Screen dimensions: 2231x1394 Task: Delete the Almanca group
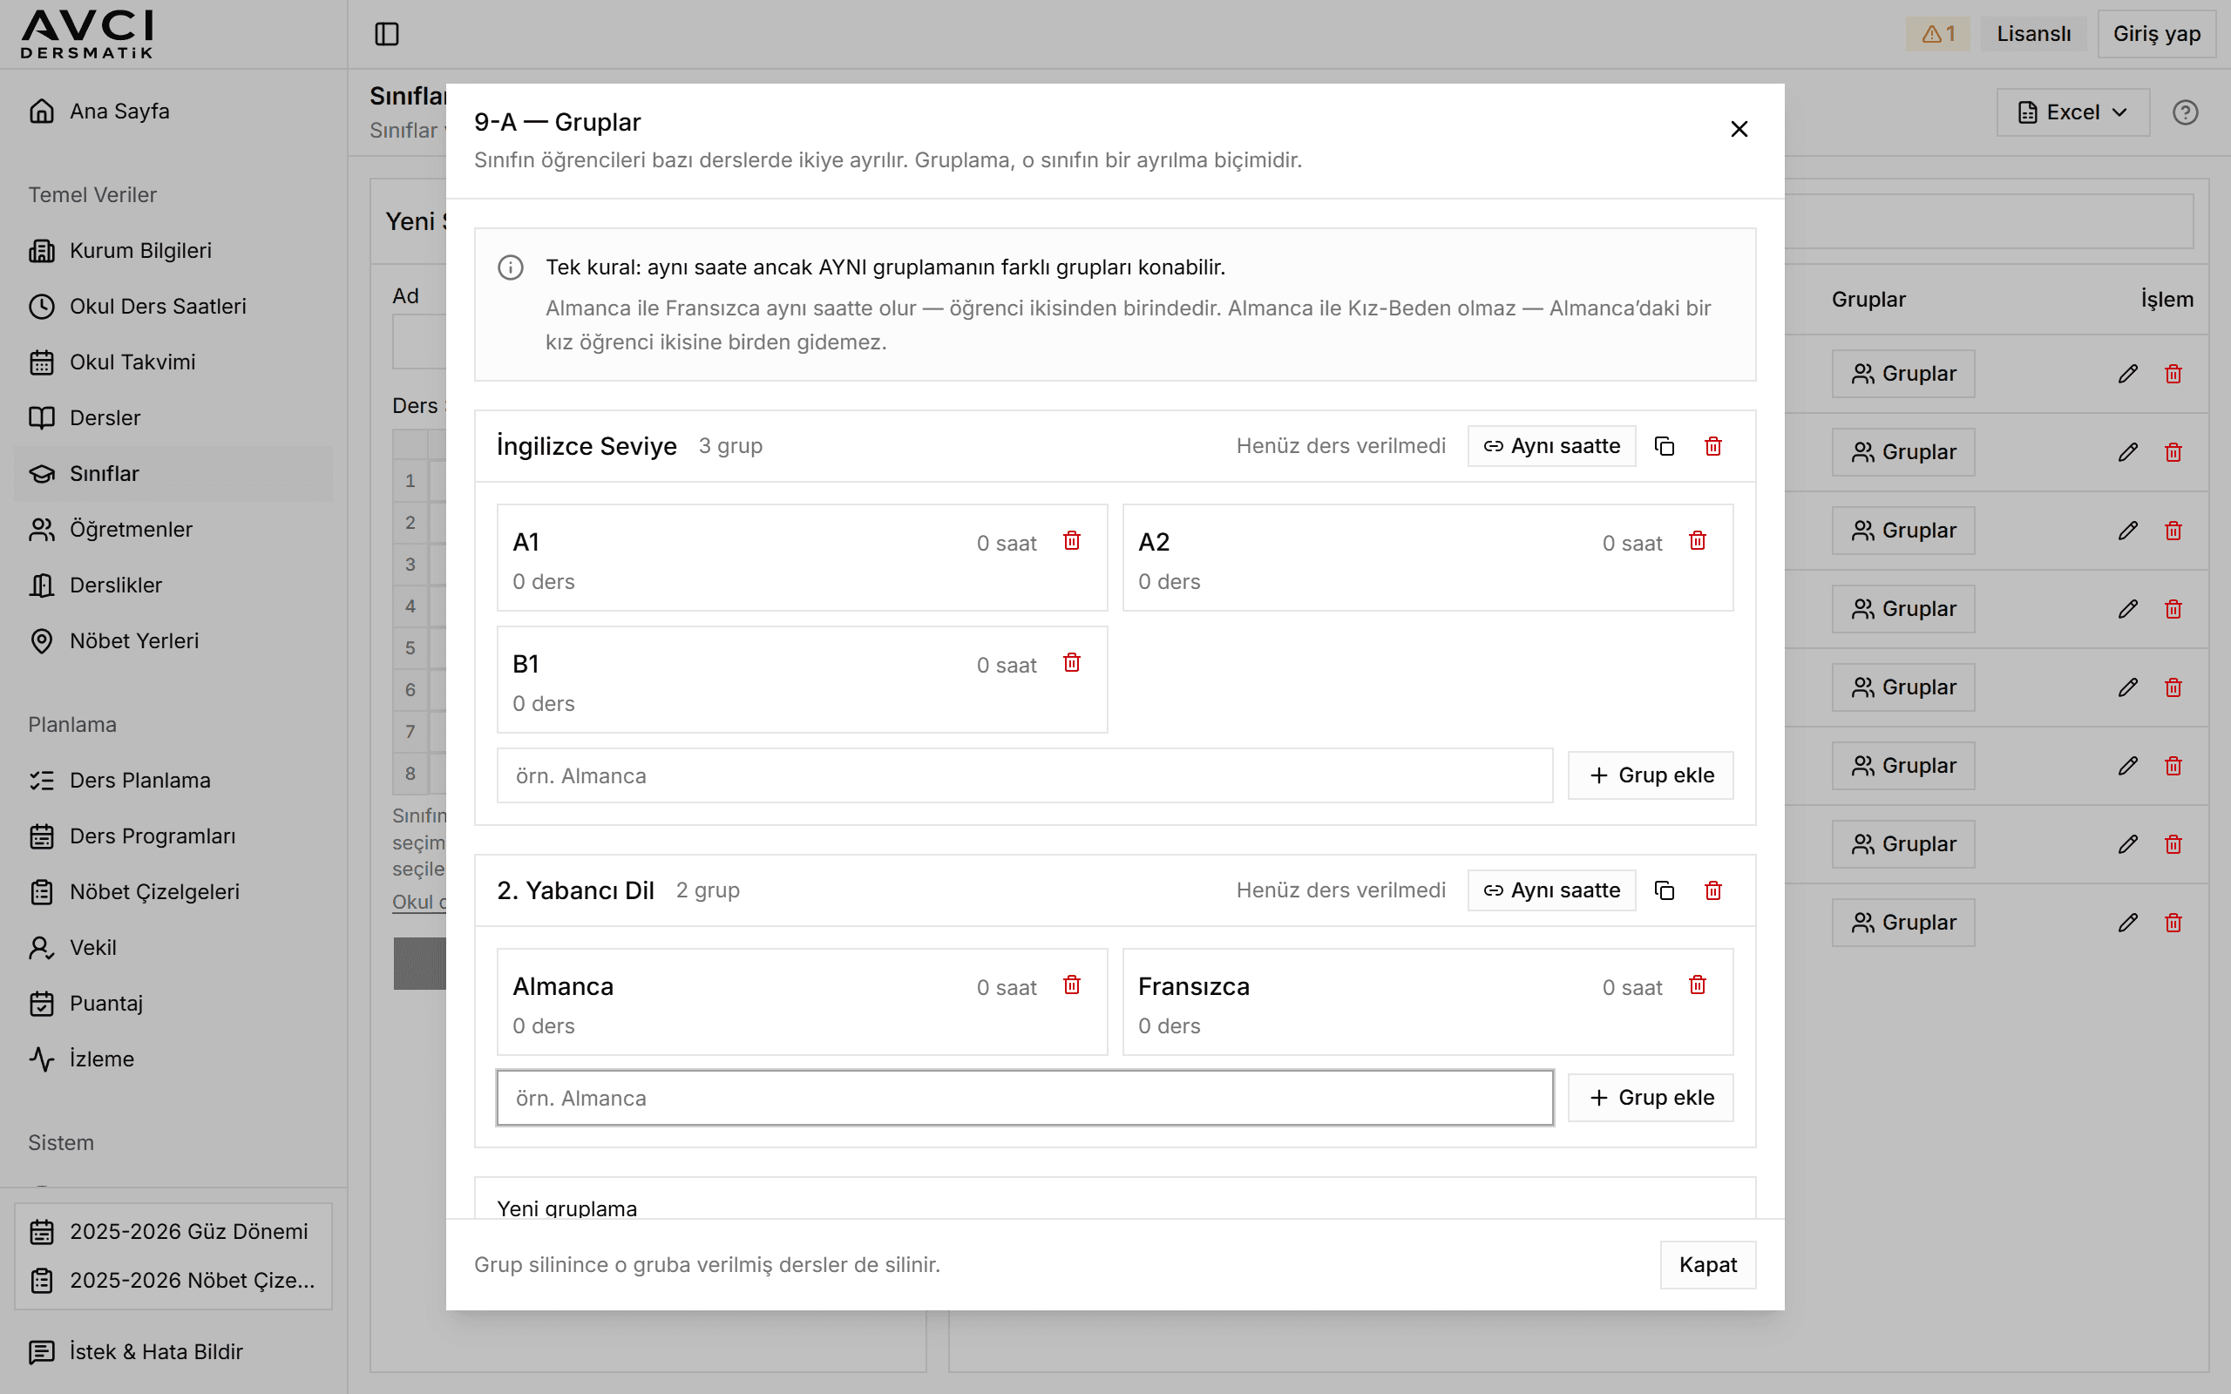[1071, 985]
